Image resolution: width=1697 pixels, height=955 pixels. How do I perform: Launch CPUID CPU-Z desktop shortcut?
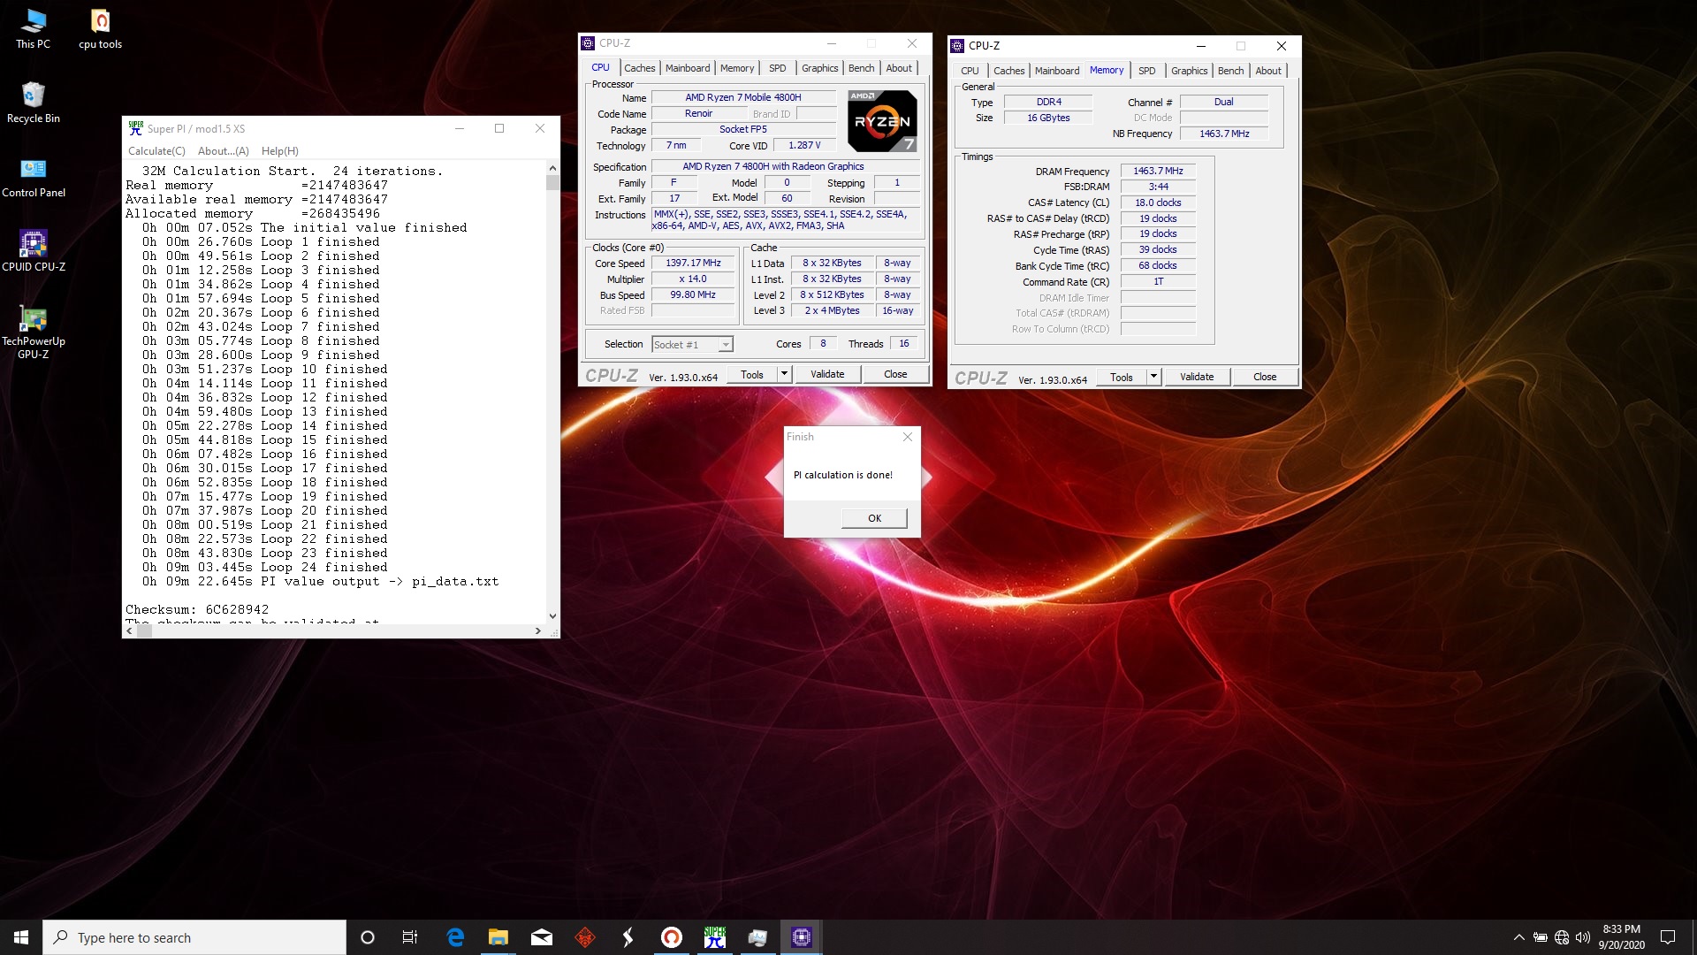34,251
